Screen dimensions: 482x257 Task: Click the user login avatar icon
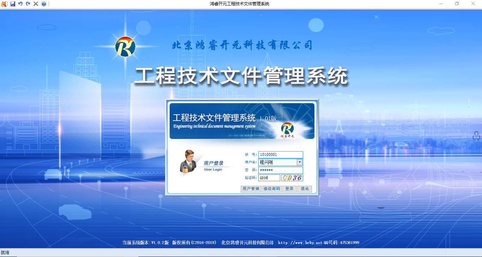tap(189, 161)
